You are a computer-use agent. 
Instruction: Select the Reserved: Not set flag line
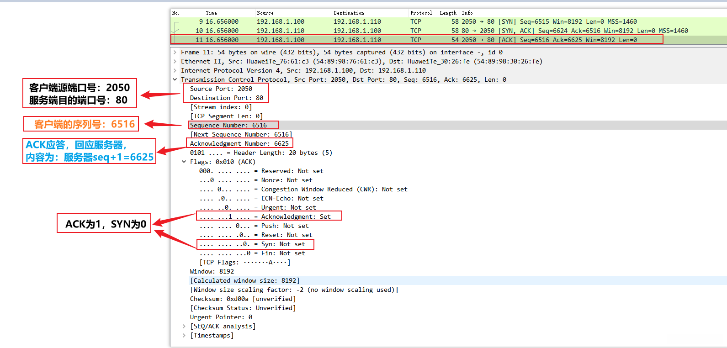[261, 171]
